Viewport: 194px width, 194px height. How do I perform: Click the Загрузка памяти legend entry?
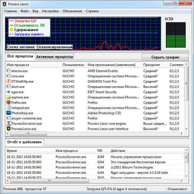pyautogui.click(x=26, y=34)
